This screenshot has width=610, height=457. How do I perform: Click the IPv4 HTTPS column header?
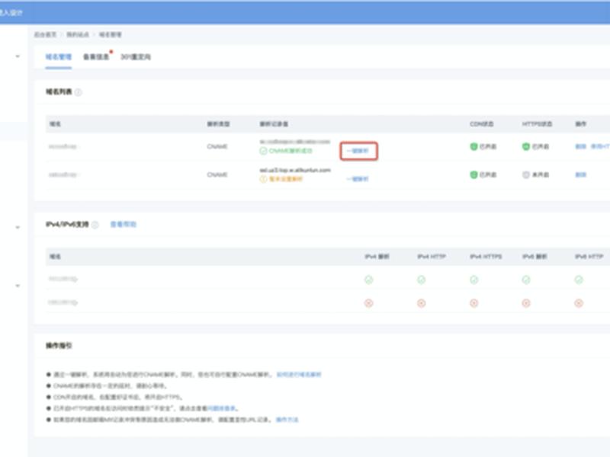[486, 257]
